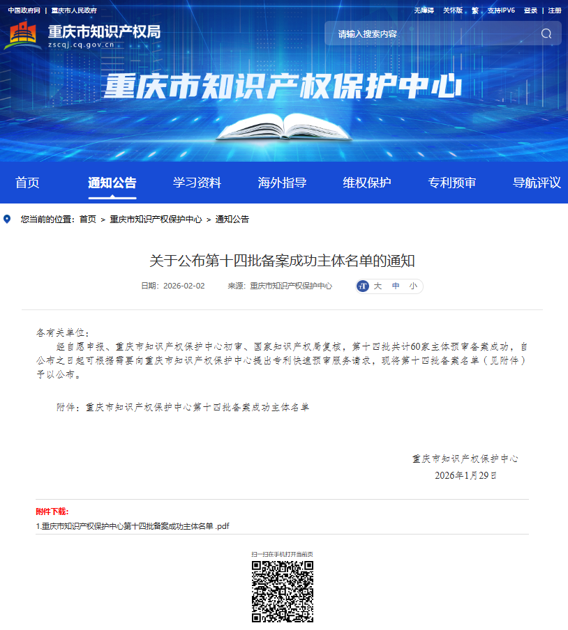Switch to traditional Chinese with 繁
Screen dimensions: 568x630
tap(475, 10)
